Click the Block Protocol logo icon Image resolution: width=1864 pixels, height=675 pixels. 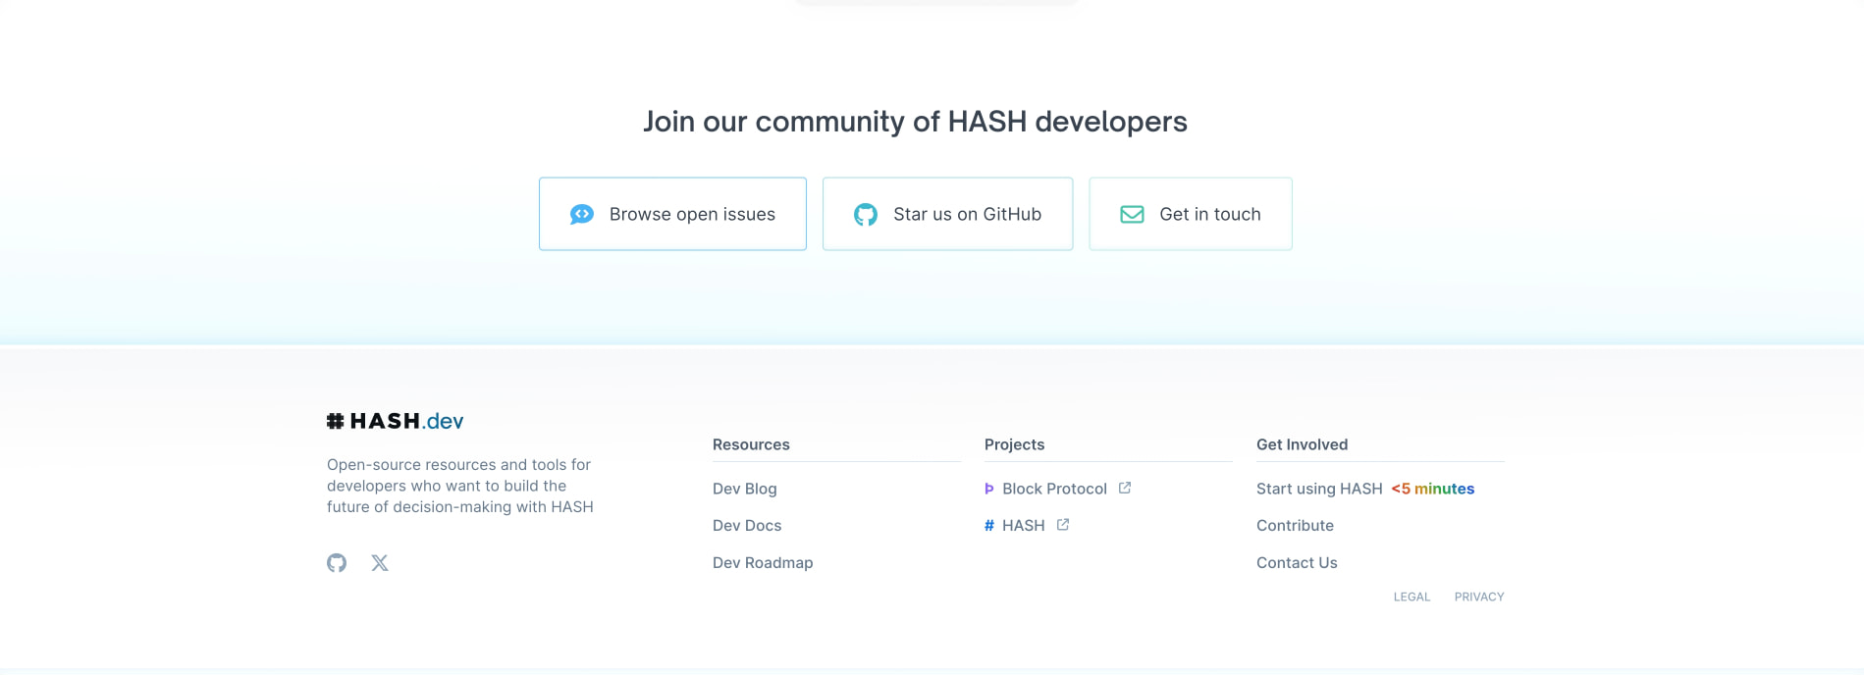click(989, 489)
